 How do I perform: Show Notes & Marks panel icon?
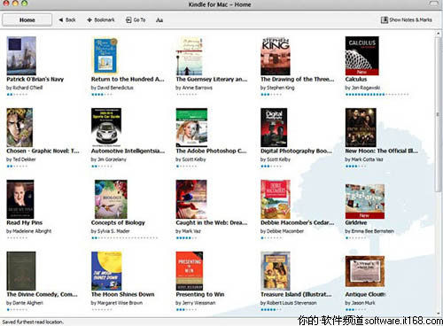coord(384,20)
